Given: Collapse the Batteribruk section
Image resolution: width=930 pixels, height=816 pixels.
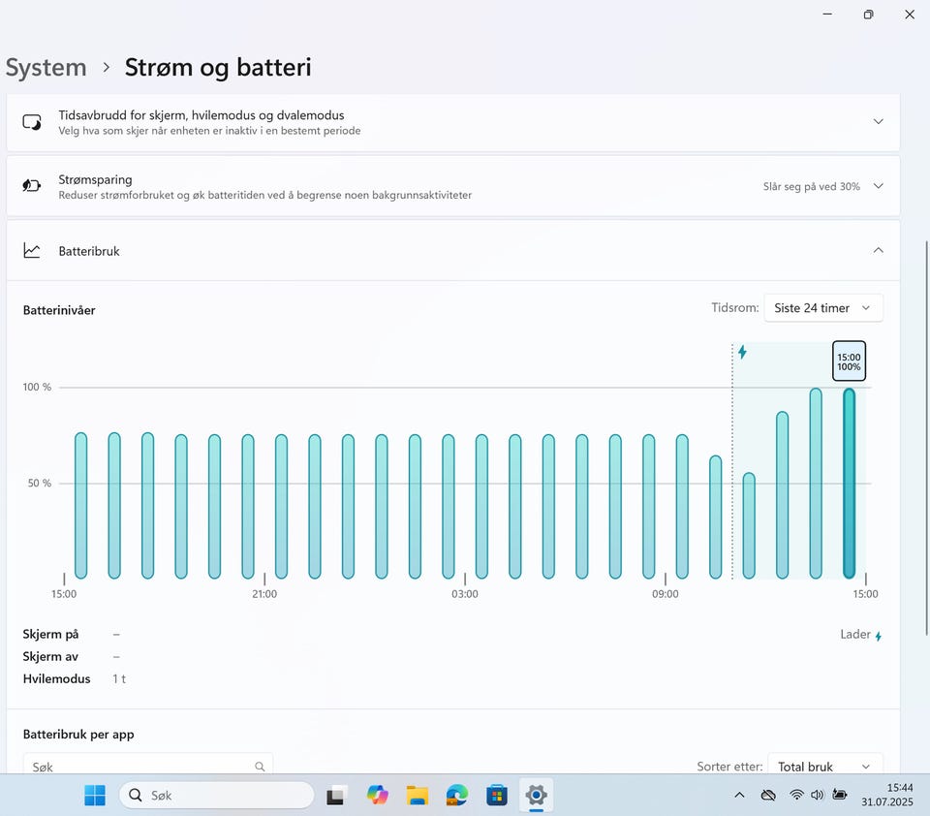Looking at the screenshot, I should click(x=878, y=250).
